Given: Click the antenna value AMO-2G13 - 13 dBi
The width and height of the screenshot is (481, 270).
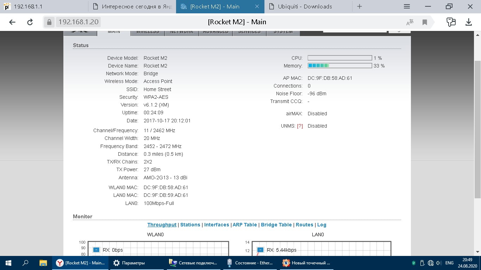Looking at the screenshot, I should (x=165, y=178).
